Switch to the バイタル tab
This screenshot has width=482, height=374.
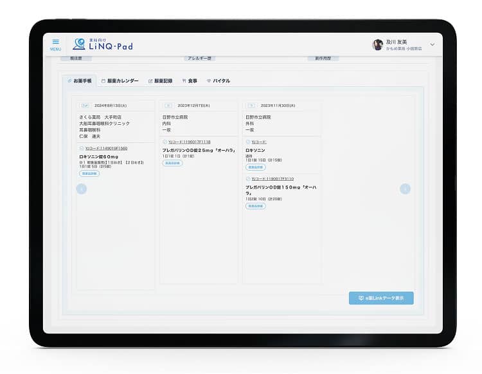[219, 81]
